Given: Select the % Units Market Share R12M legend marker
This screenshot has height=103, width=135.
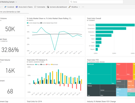Looking at the screenshot, I should point(41,23).
